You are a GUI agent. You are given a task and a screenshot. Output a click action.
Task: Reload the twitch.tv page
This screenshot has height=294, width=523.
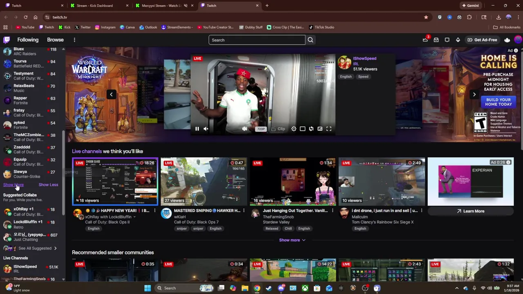(25, 17)
